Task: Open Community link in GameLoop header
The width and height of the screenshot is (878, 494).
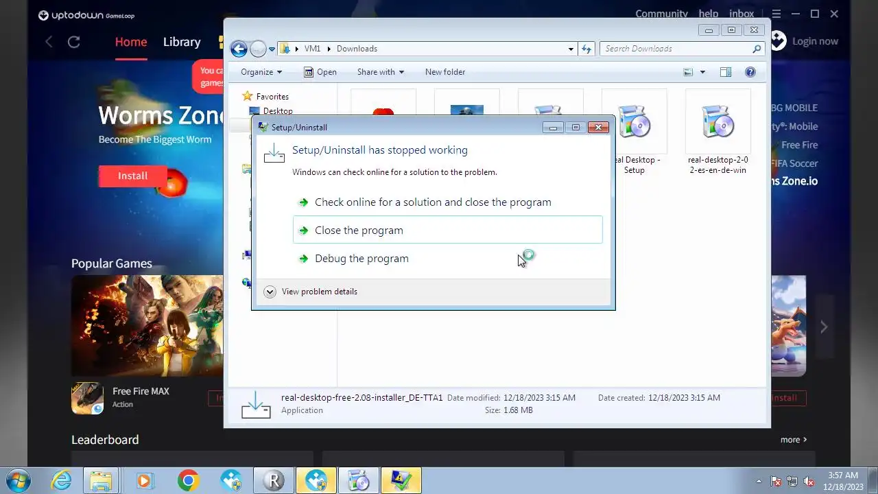Action: click(x=661, y=14)
